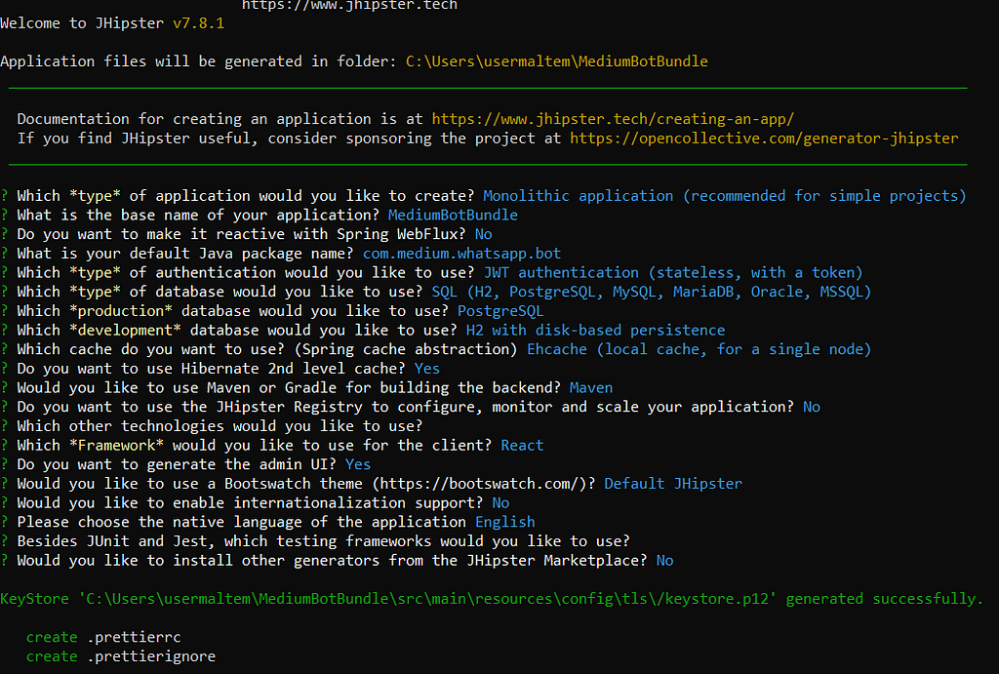Open the opencollective generator-jhipster sponsor link
The width and height of the screenshot is (999, 674).
tap(764, 139)
